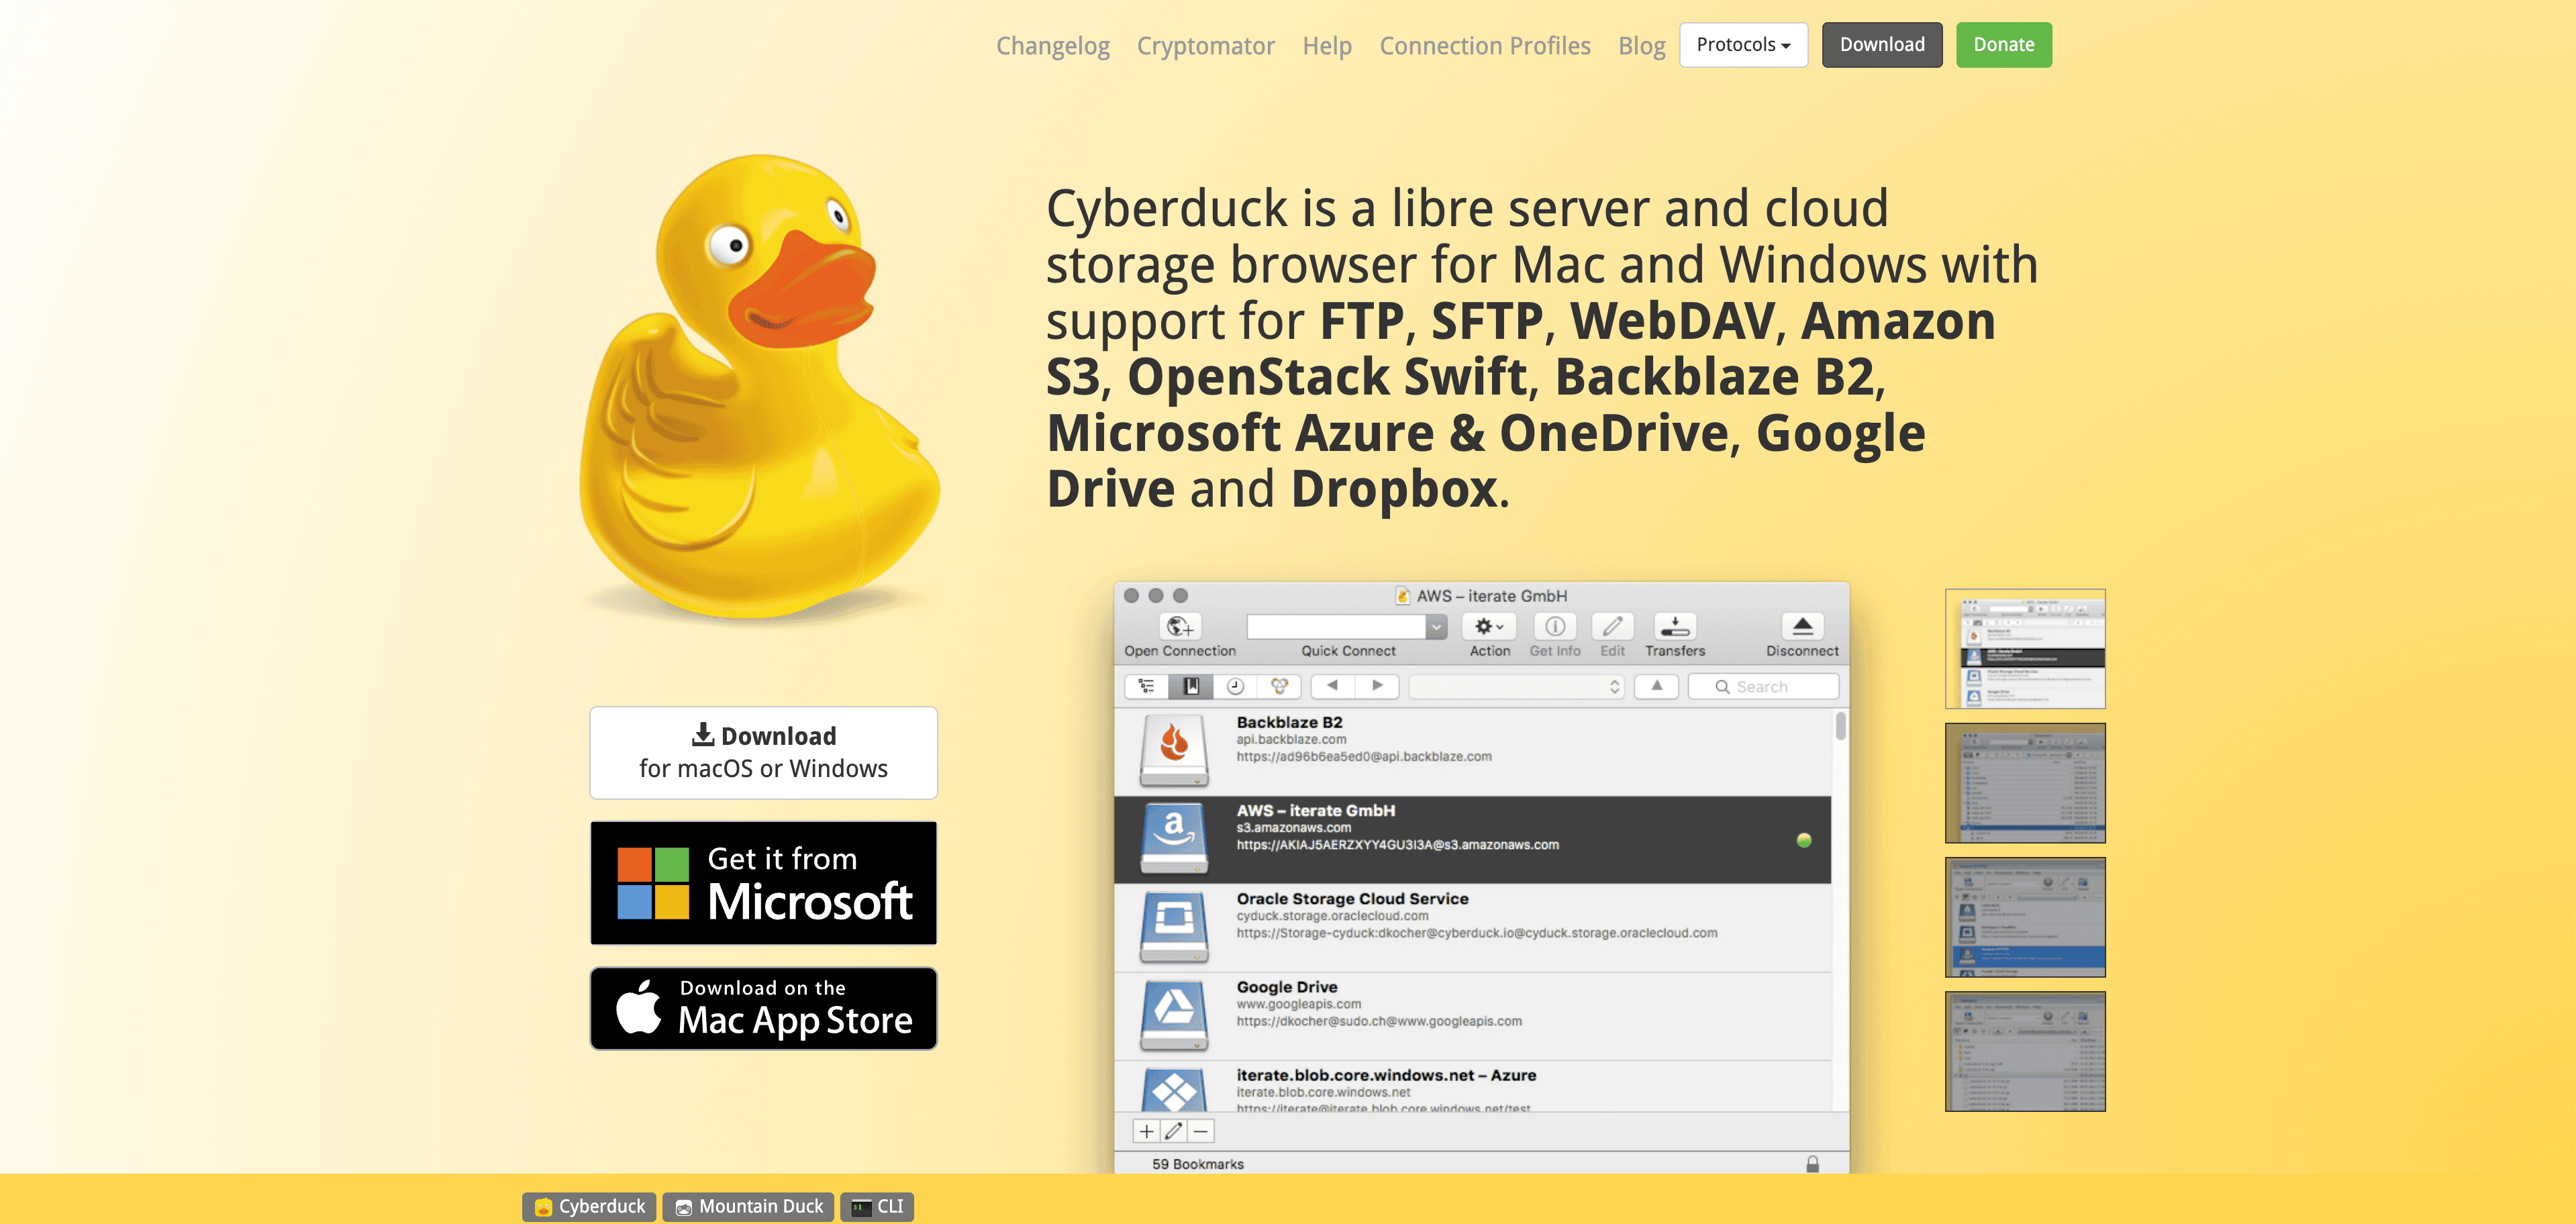
Task: Click the Disconnect eject icon
Action: pos(1802,627)
